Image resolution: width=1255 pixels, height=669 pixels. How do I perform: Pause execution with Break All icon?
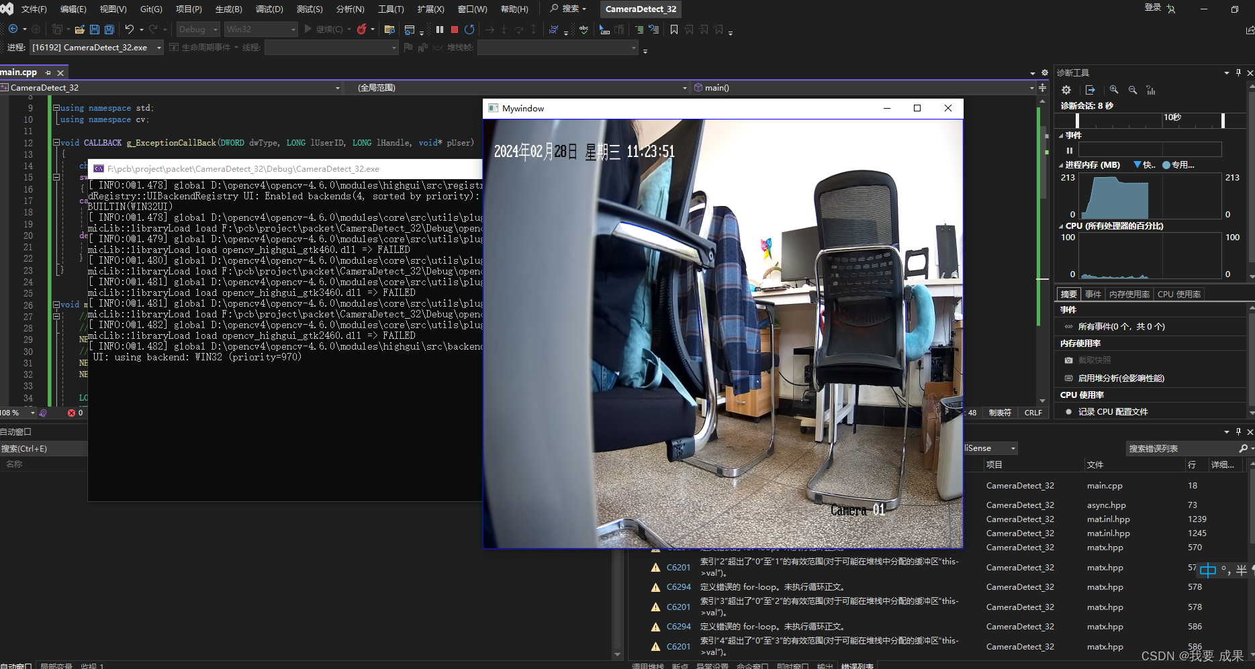coord(440,30)
